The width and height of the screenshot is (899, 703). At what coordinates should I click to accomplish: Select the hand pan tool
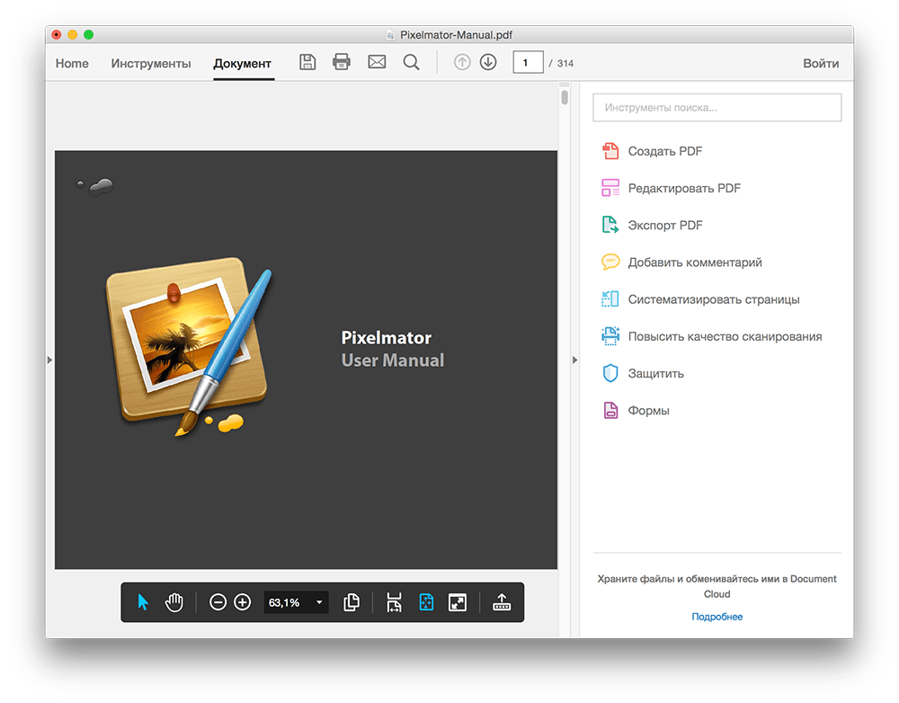coord(174,602)
